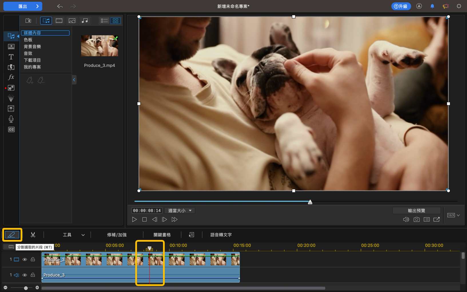This screenshot has width=467, height=292.
Task: Click the preview playback progress slider handle
Action: pyautogui.click(x=310, y=202)
